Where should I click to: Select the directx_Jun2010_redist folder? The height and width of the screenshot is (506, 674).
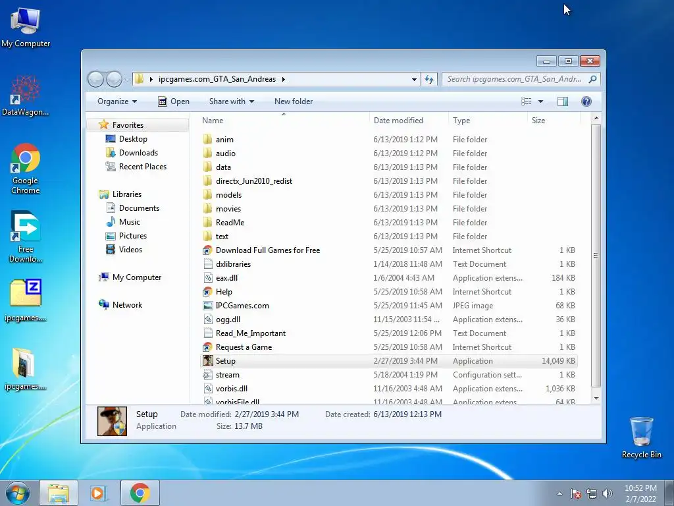click(x=388, y=181)
